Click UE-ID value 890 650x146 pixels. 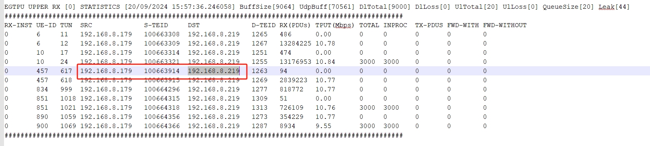(42, 117)
